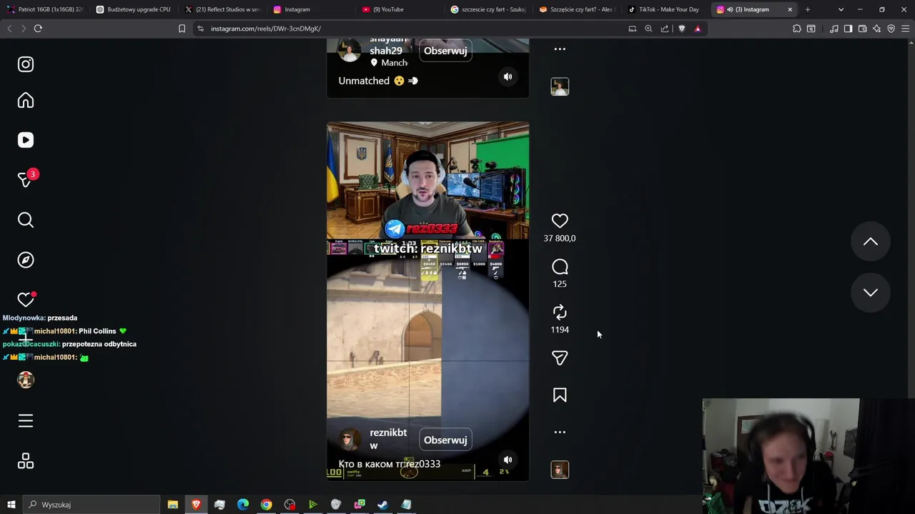The width and height of the screenshot is (915, 514).
Task: Open Brave main menu hamburger
Action: (905, 29)
